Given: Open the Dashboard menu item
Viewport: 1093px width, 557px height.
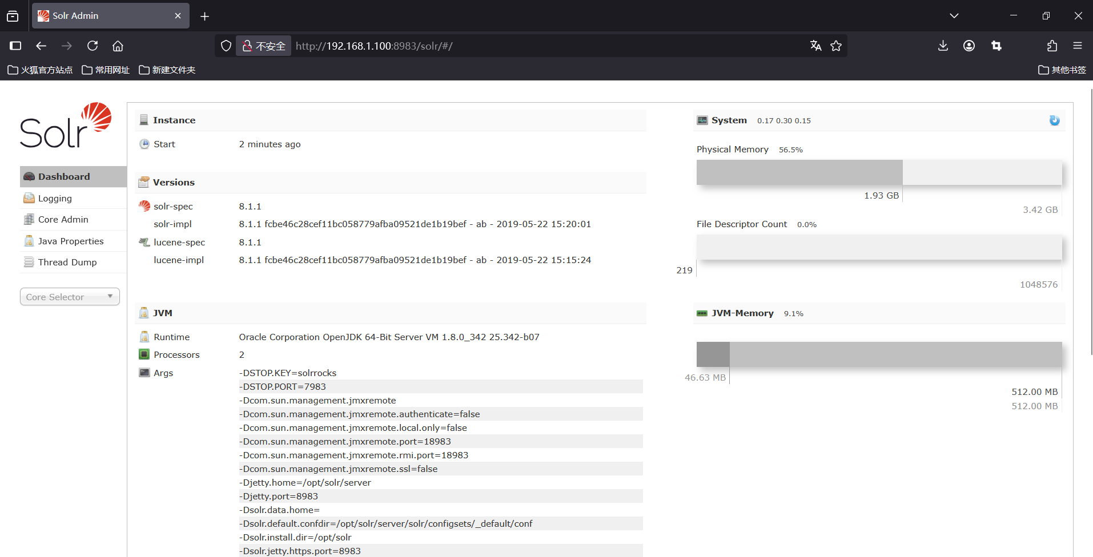Looking at the screenshot, I should point(73,176).
